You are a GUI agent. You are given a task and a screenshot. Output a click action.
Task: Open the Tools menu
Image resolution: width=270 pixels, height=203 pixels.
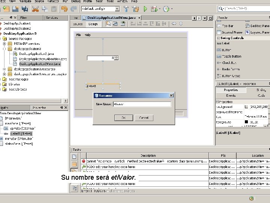tap(110, 2)
